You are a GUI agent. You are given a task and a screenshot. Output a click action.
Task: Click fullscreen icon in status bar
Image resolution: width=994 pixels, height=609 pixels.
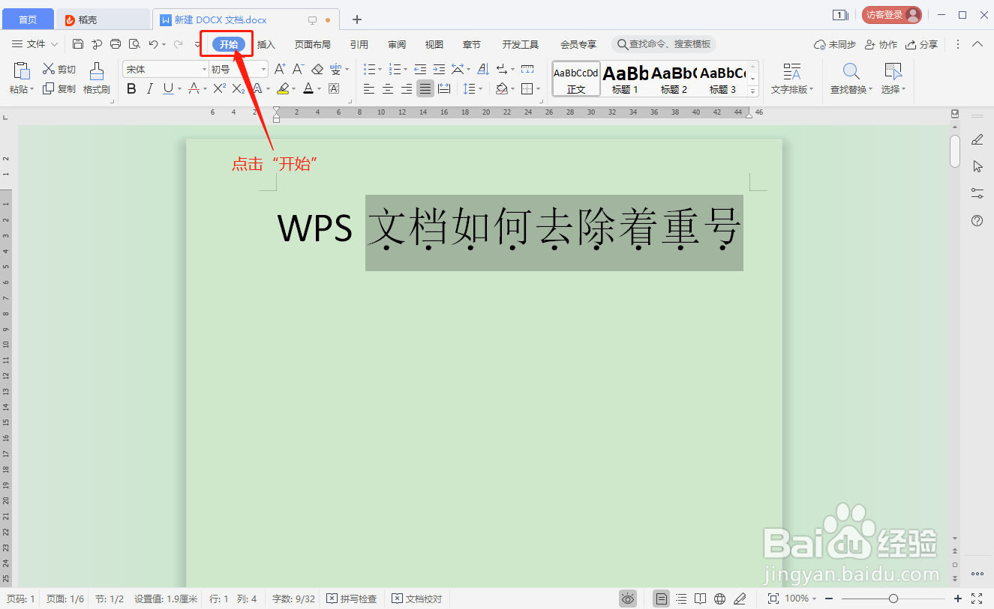tap(977, 599)
